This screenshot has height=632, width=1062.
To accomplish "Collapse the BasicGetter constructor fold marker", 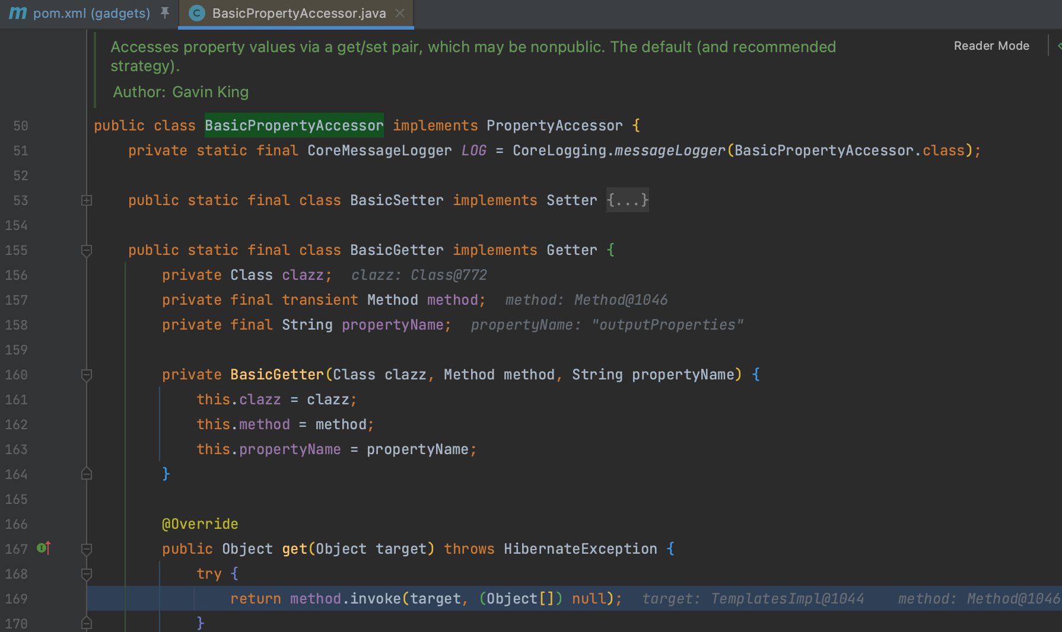I will (x=87, y=375).
